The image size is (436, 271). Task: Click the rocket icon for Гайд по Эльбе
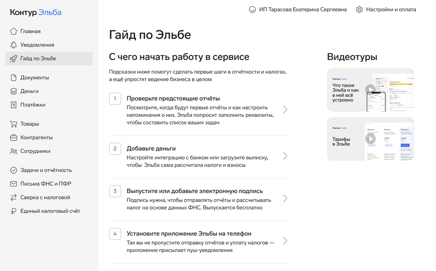click(13, 58)
